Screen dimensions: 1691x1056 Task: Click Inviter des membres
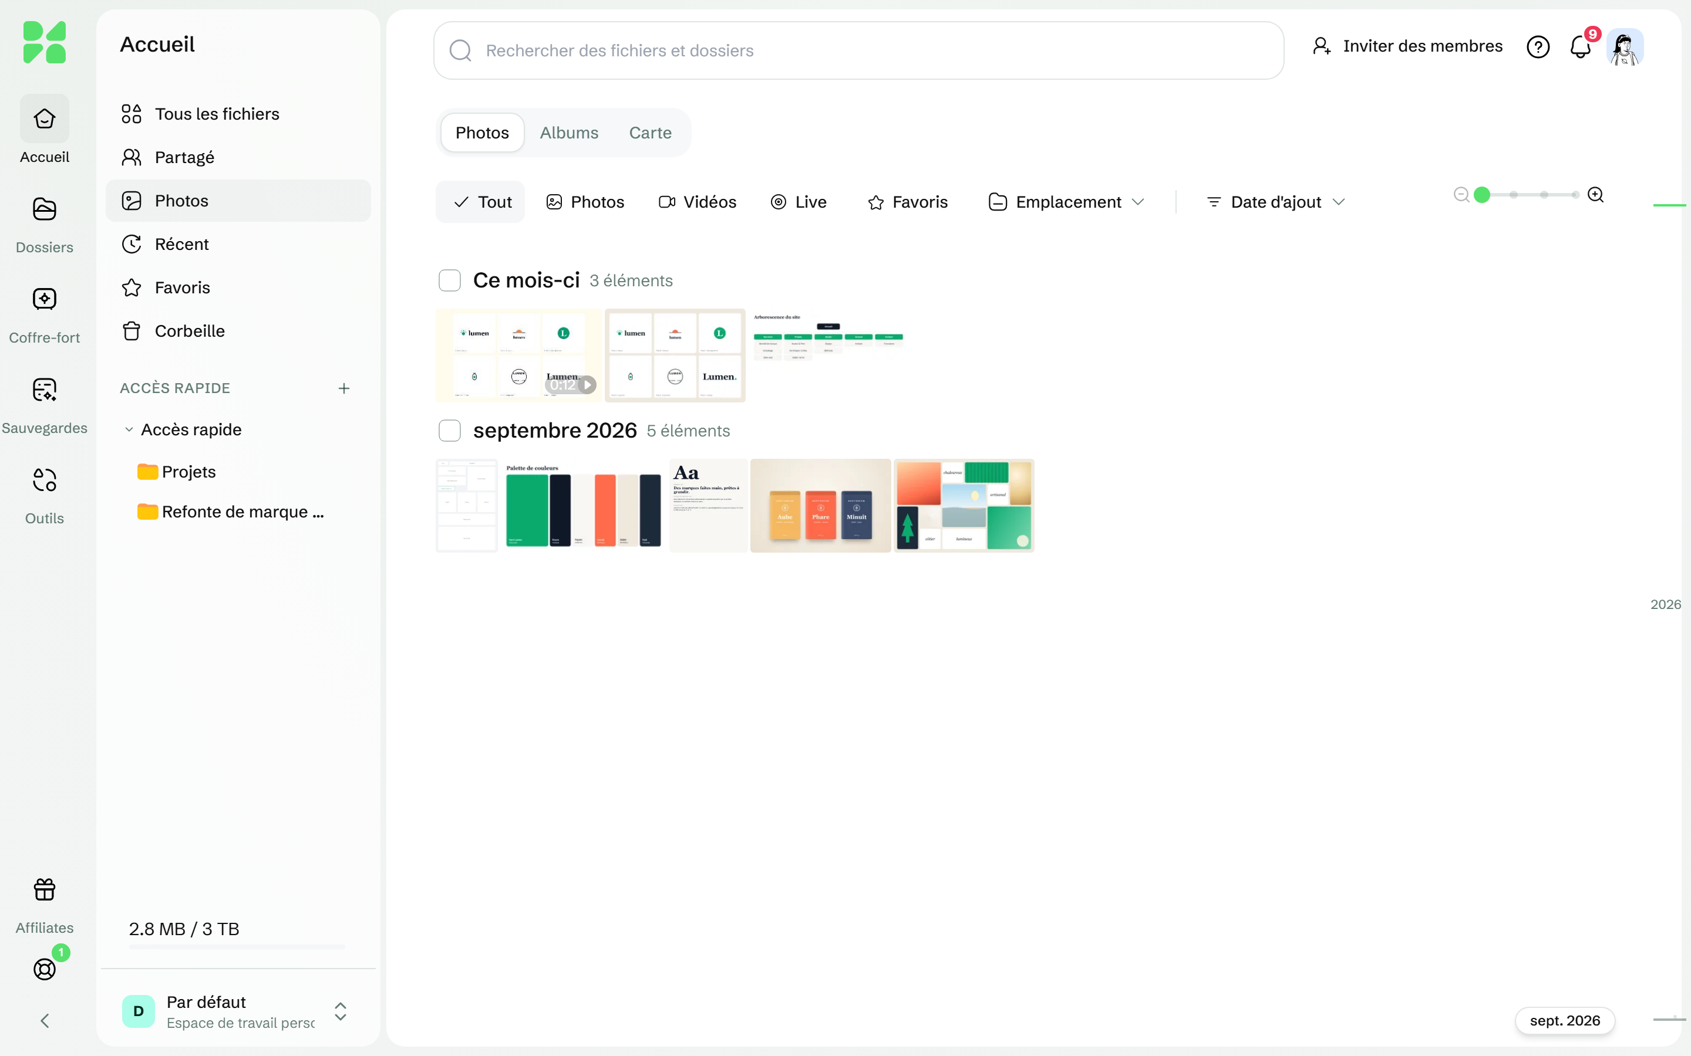(1407, 46)
